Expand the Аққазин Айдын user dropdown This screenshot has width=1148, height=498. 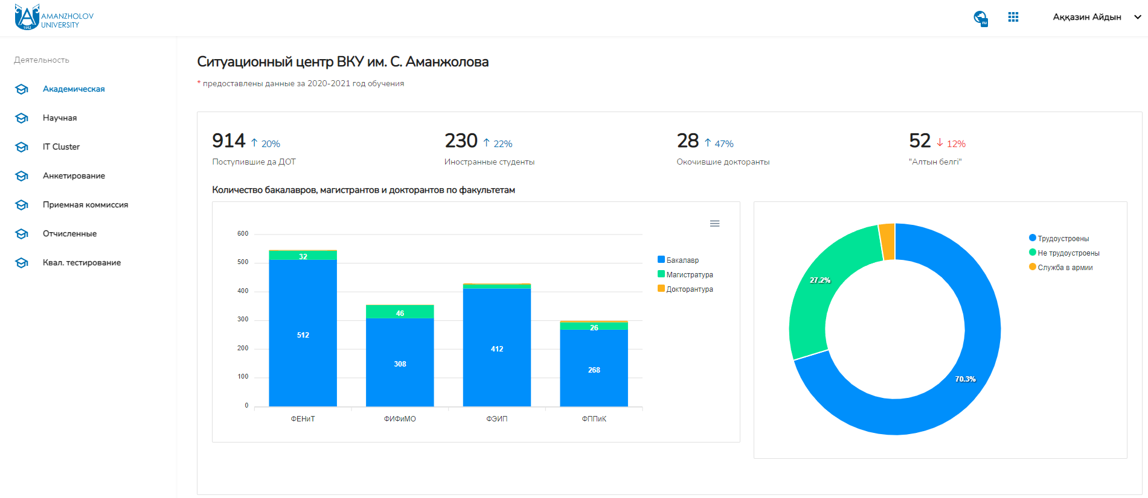point(1095,17)
